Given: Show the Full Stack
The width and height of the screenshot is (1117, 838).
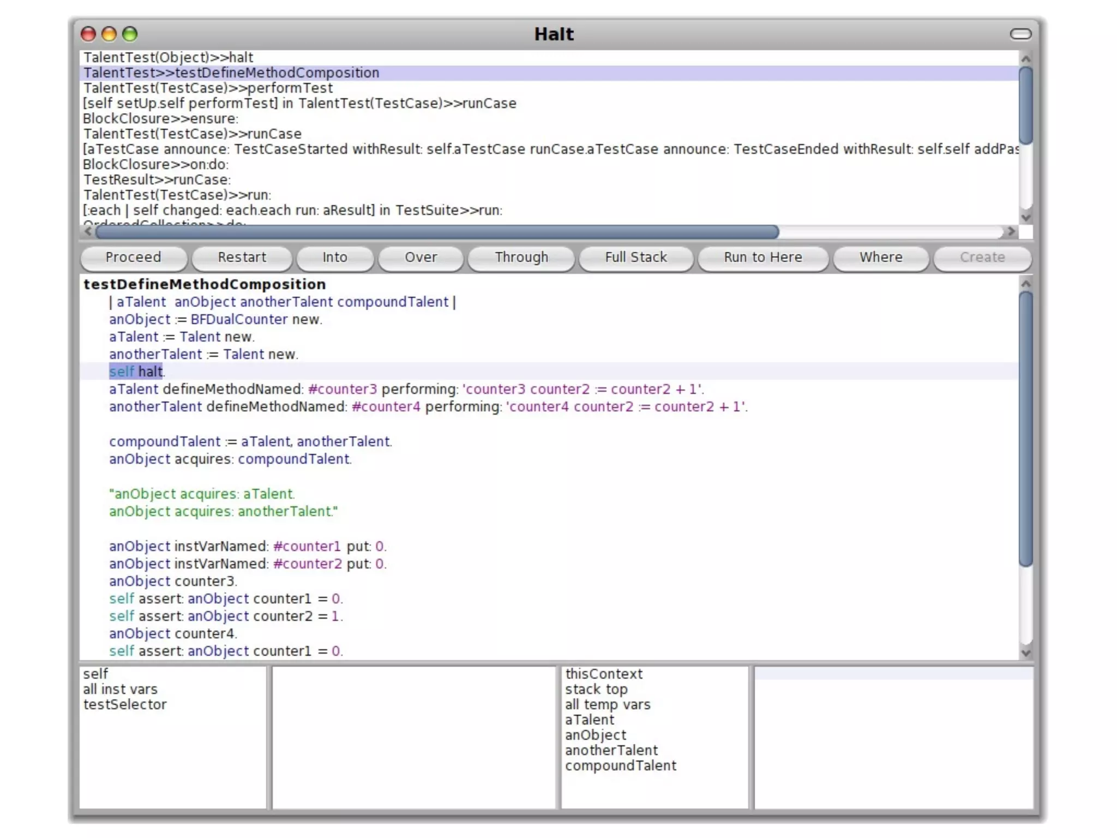Looking at the screenshot, I should [x=635, y=258].
